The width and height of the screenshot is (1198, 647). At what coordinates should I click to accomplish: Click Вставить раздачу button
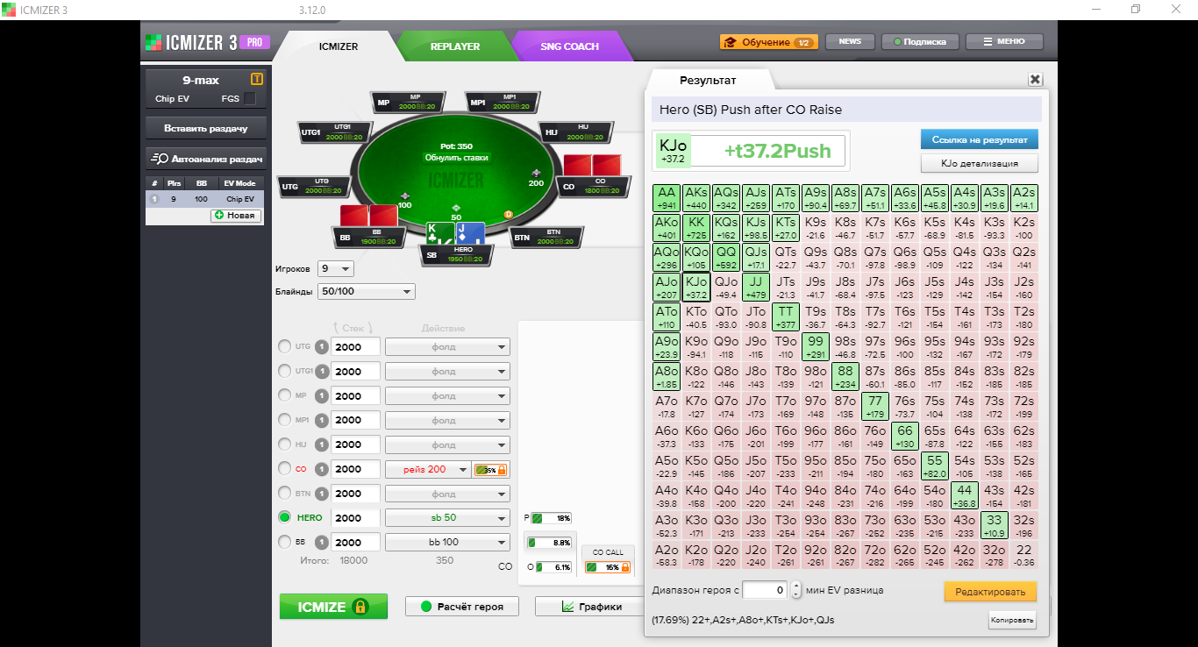pyautogui.click(x=206, y=128)
